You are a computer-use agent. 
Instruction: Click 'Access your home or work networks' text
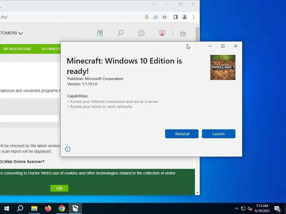click(x=101, y=107)
